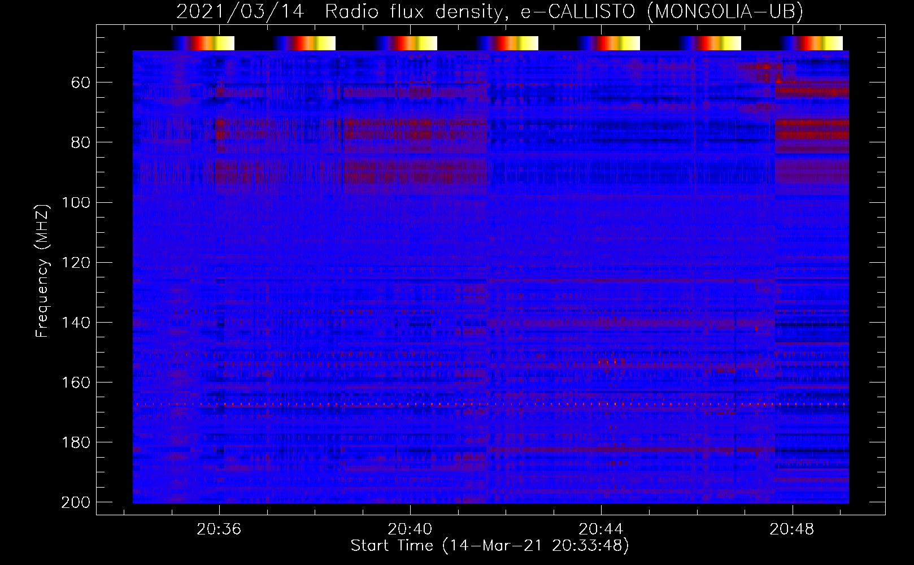Click the rightmost color scale bar

pyautogui.click(x=811, y=44)
